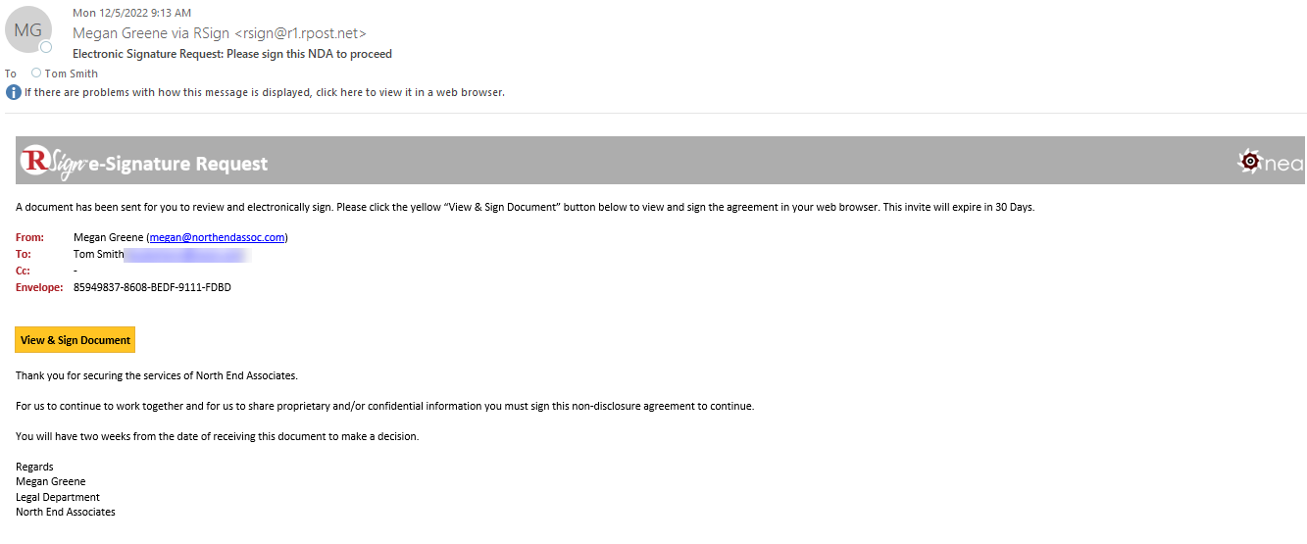Click the blue info icon in message bar

[x=13, y=92]
